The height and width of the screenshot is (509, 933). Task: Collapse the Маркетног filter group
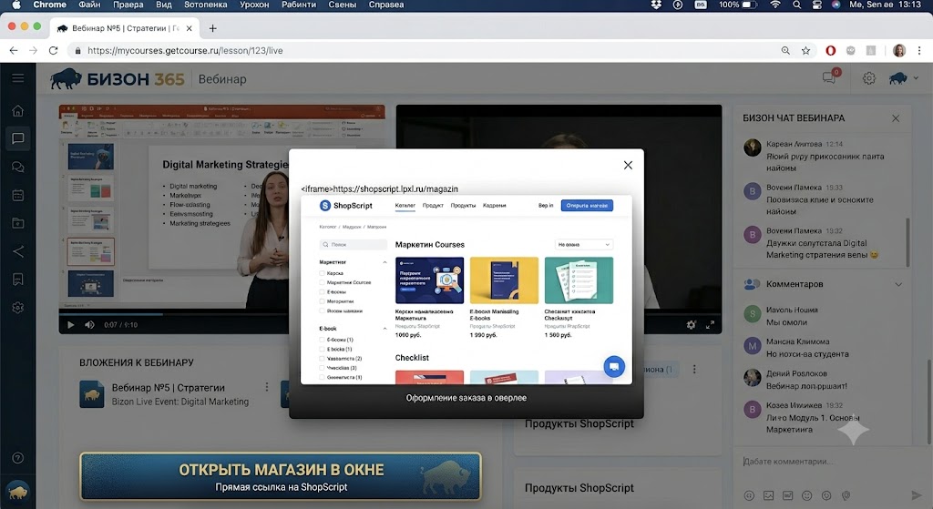(384, 262)
